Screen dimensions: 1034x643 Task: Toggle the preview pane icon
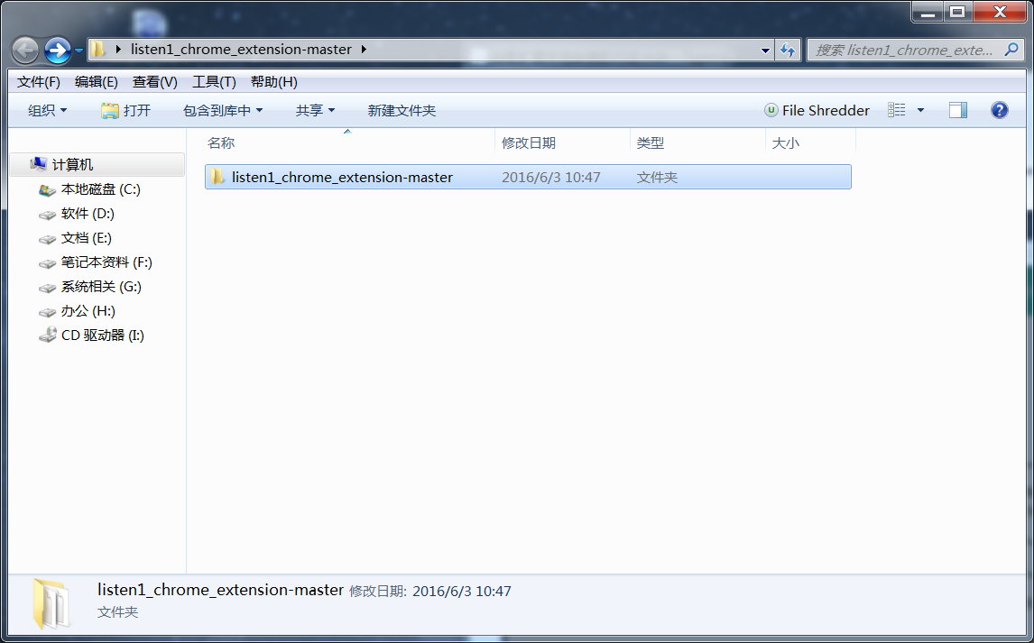pos(957,110)
